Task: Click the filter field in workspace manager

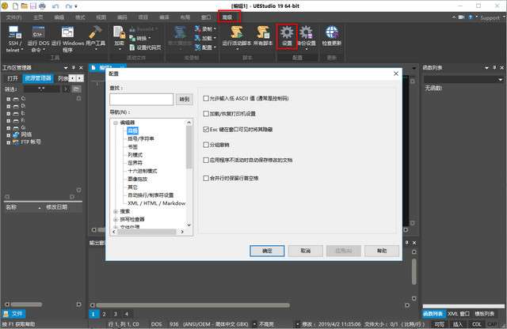Action: 42,89
